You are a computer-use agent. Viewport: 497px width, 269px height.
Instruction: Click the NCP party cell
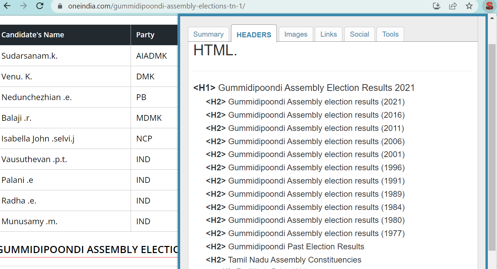(x=154, y=138)
